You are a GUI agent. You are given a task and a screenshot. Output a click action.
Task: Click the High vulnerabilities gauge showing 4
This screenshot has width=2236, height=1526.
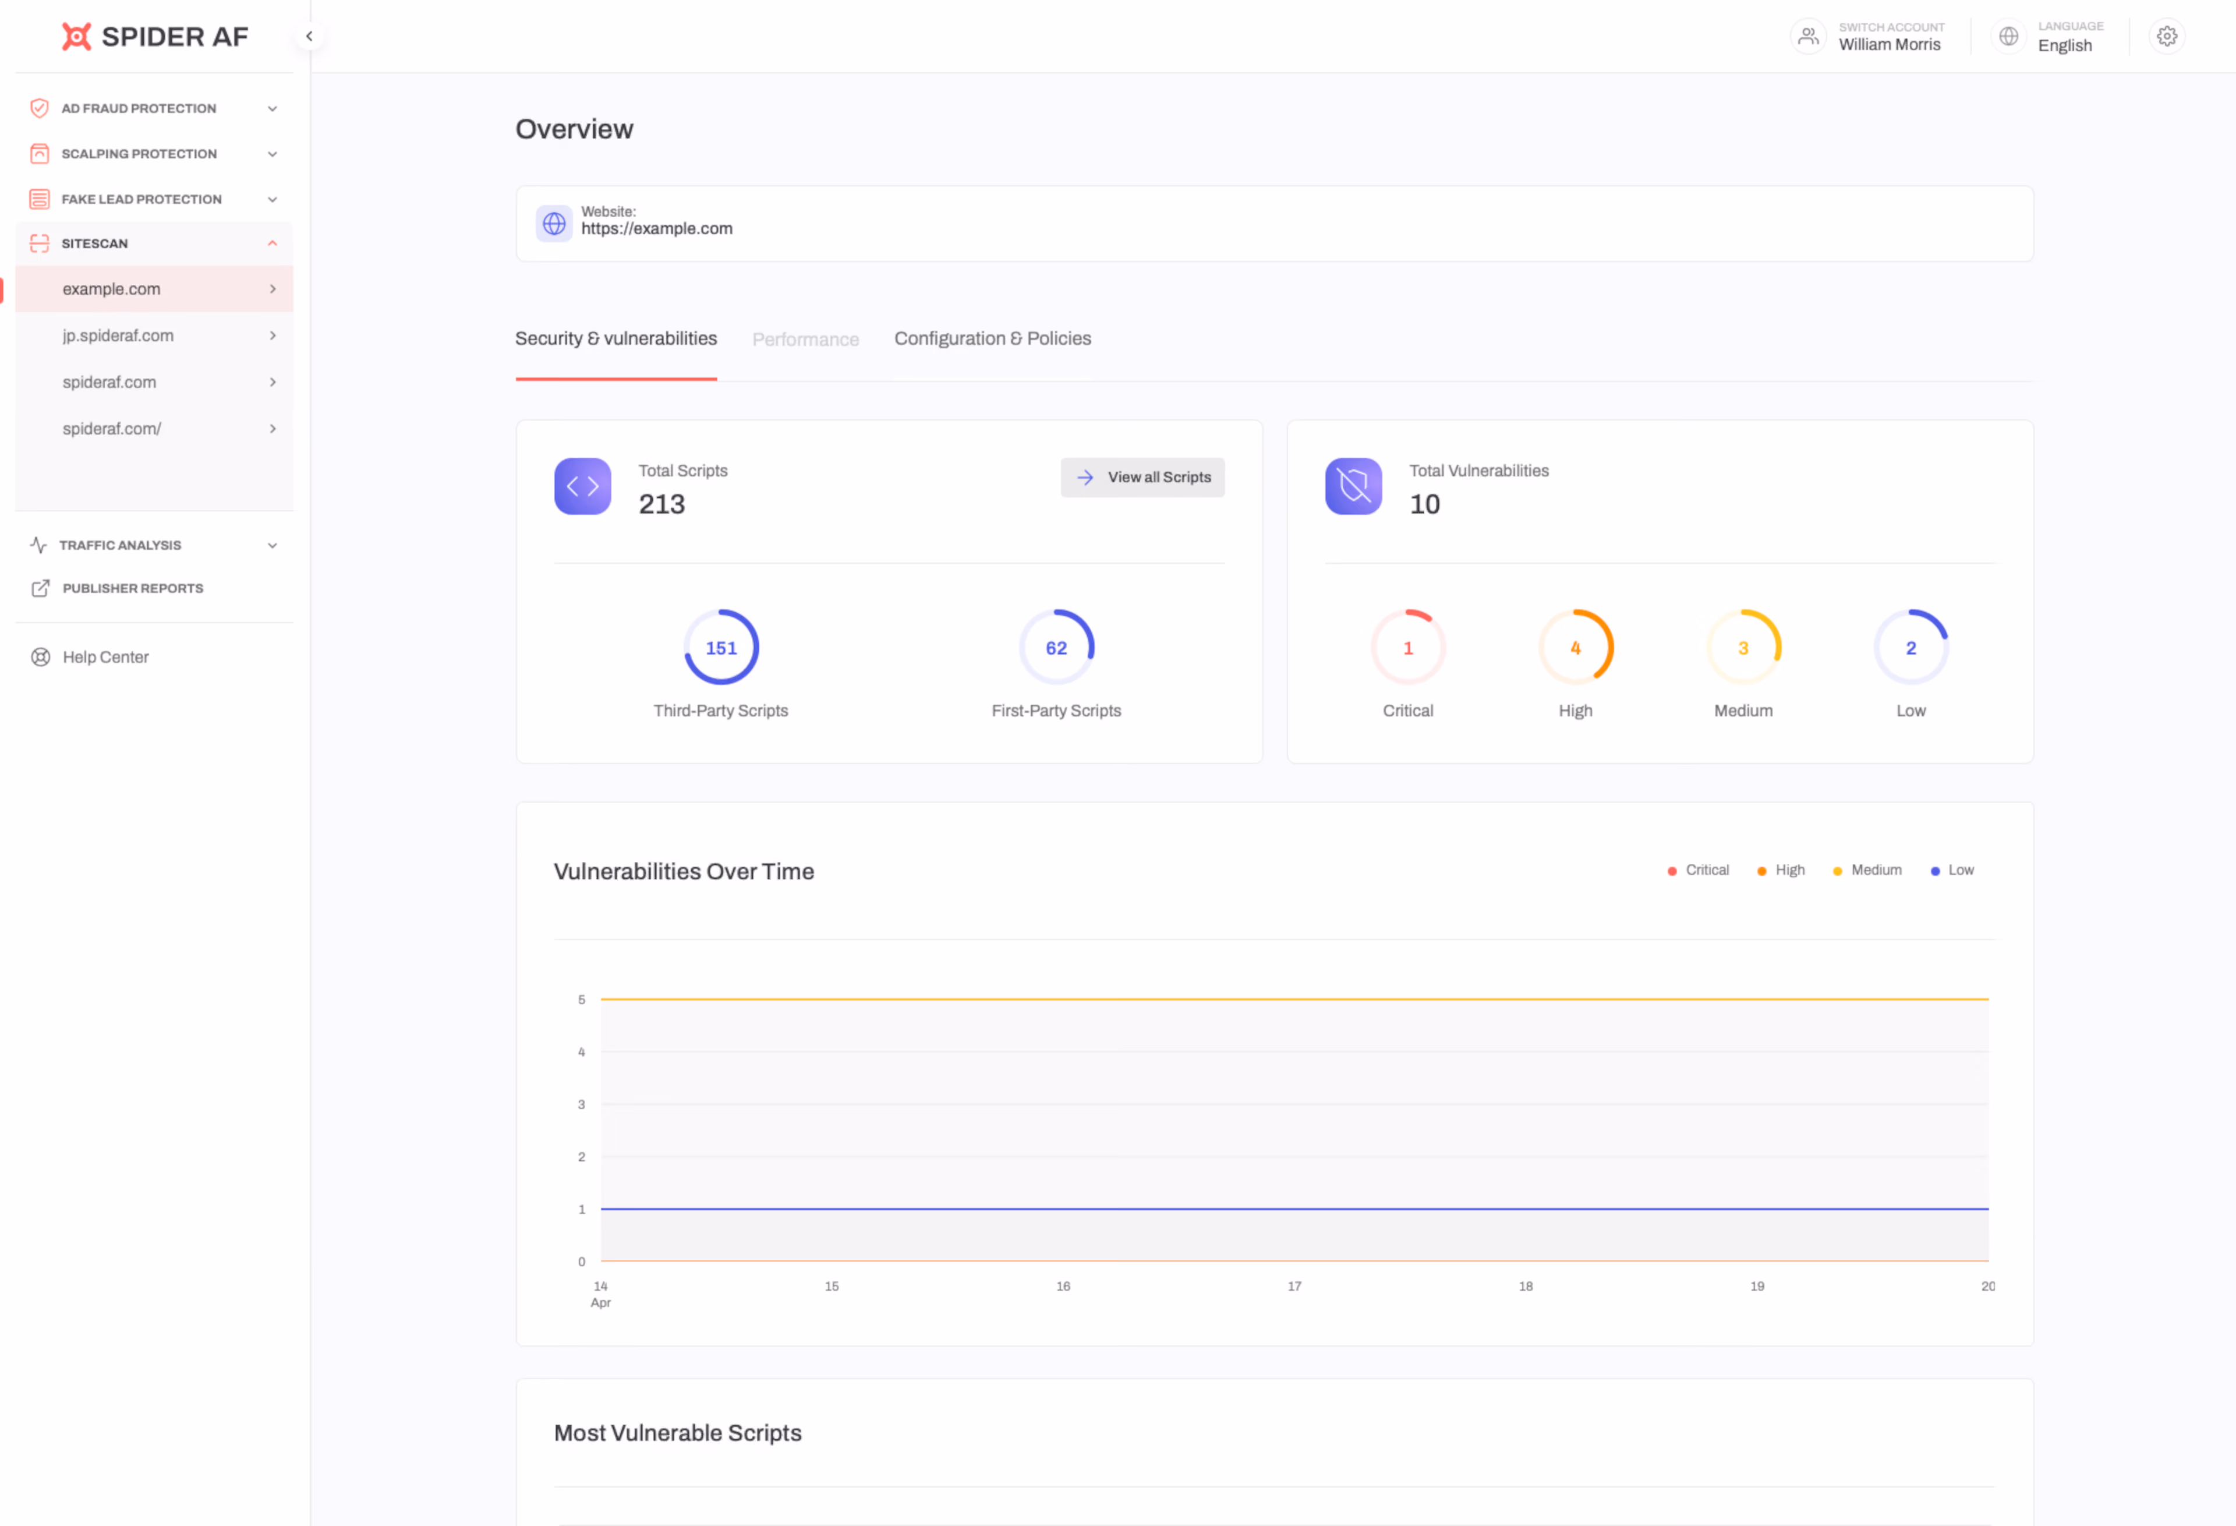point(1575,648)
